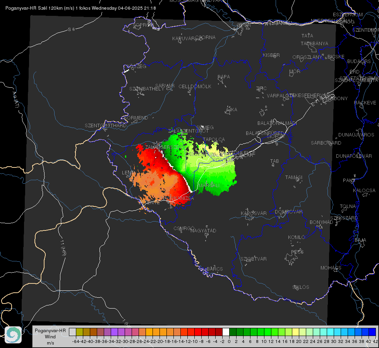Click the NAGYKANIZSA label on the radar echo
The height and width of the screenshot is (348, 379).
point(177,198)
